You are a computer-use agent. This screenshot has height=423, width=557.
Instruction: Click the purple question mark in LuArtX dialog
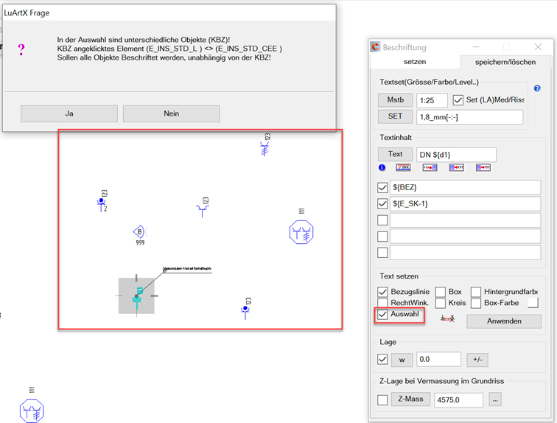point(21,49)
